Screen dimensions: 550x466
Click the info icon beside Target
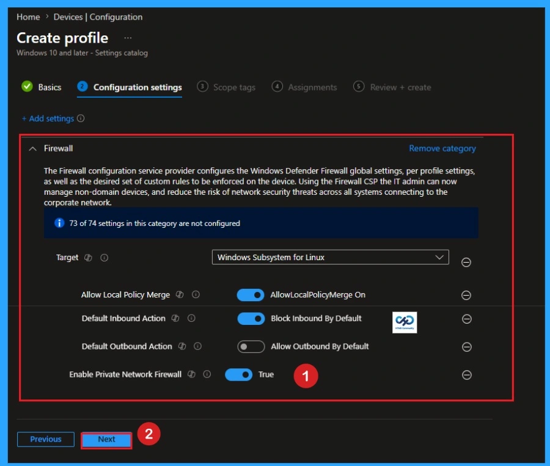[x=104, y=258]
